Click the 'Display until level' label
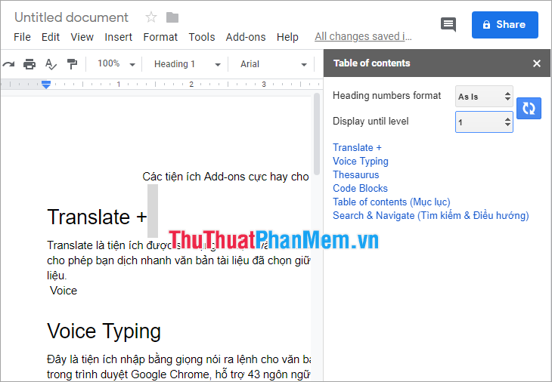 click(x=371, y=122)
